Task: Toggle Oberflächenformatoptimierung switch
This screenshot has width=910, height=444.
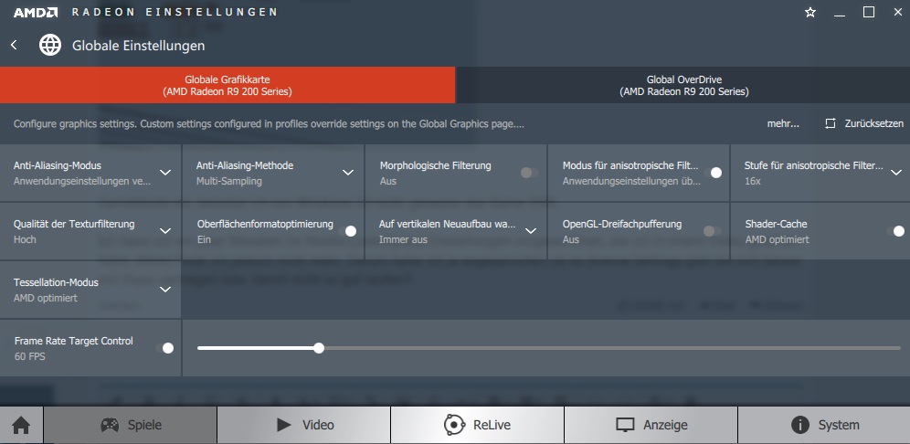Action: pyautogui.click(x=347, y=231)
